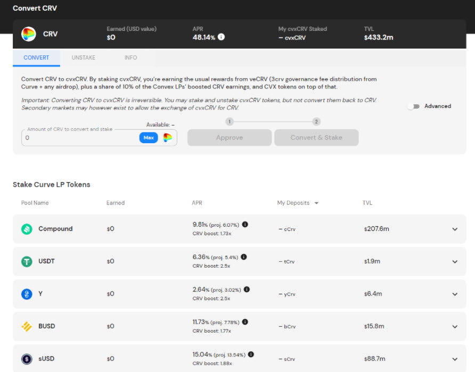Click the Approve button
The width and height of the screenshot is (475, 372).
click(x=230, y=138)
